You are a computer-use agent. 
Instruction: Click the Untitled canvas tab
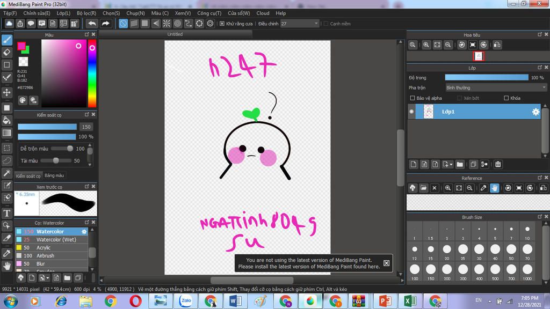coord(175,34)
